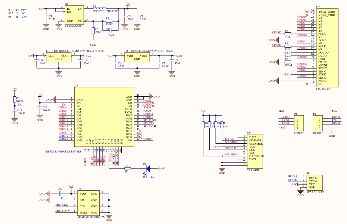Viewport: 347px width, 224px height.
Task: Select the SY8089AAAC buck converter U1
Action: tap(74, 15)
